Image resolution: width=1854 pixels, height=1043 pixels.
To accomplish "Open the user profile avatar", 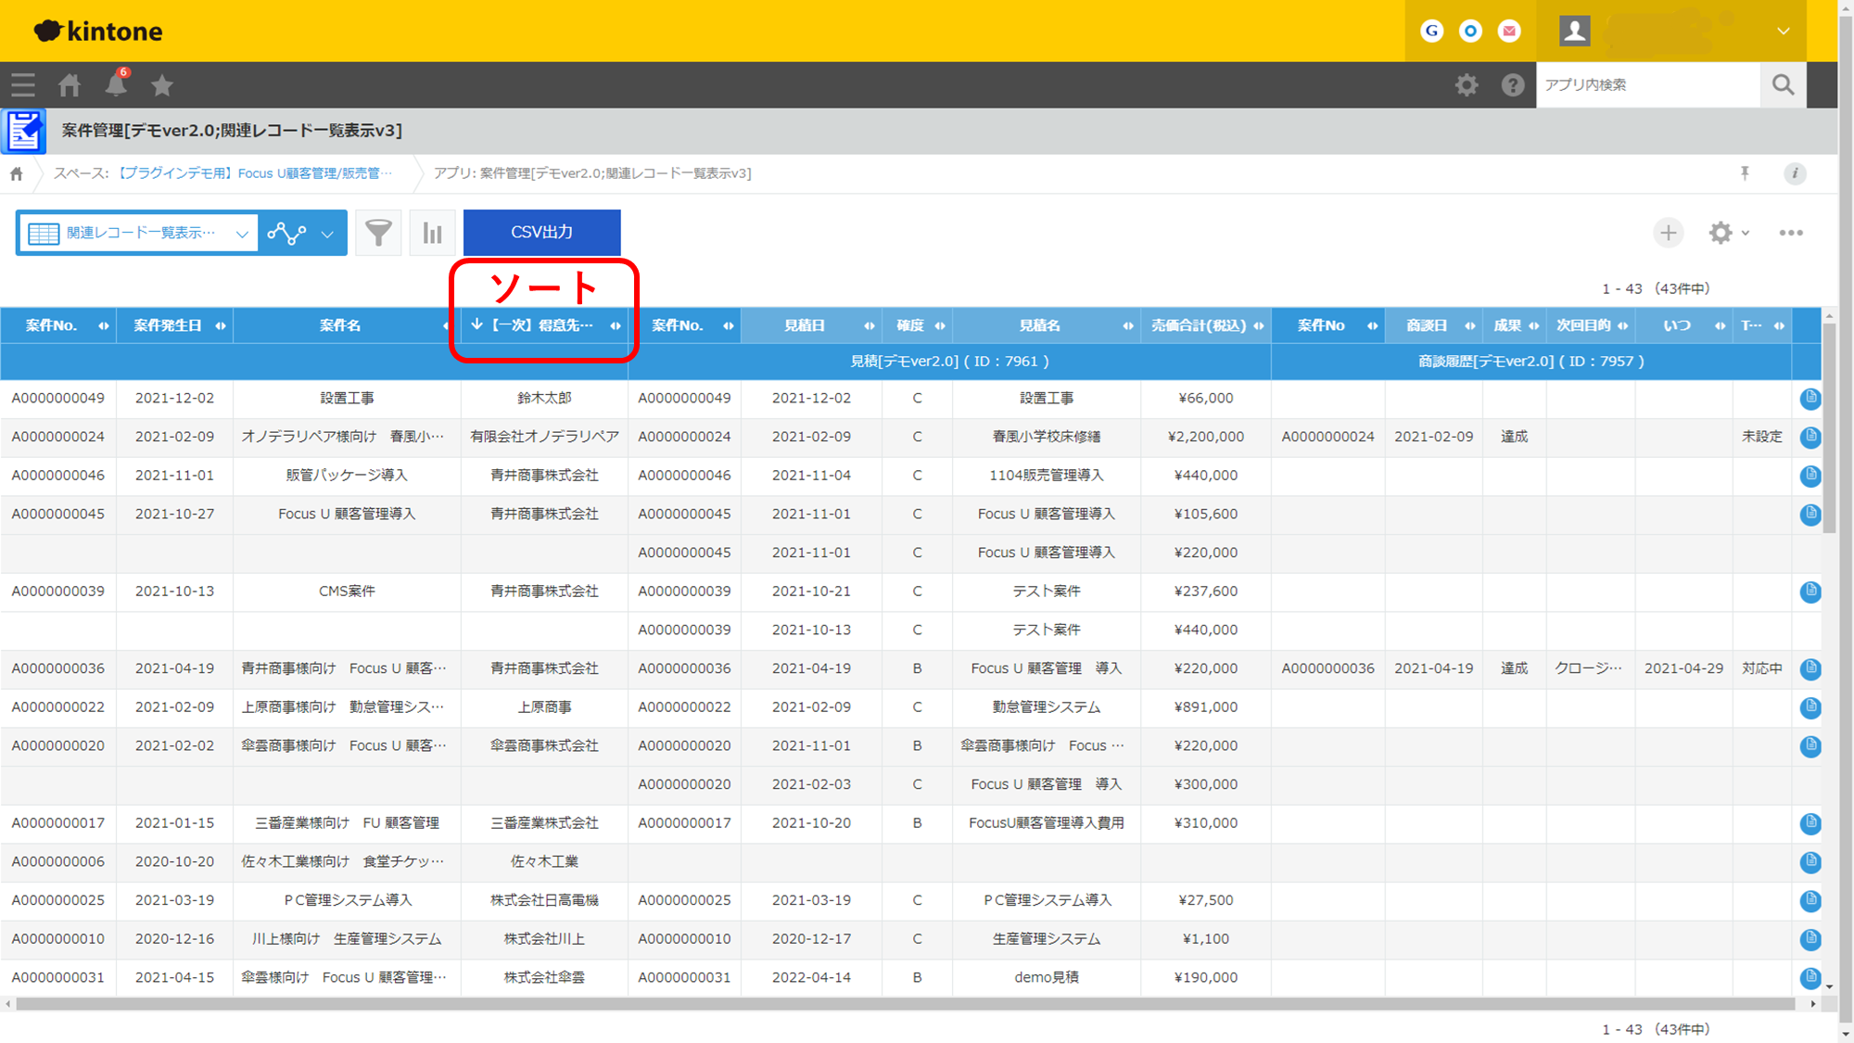I will (x=1575, y=31).
